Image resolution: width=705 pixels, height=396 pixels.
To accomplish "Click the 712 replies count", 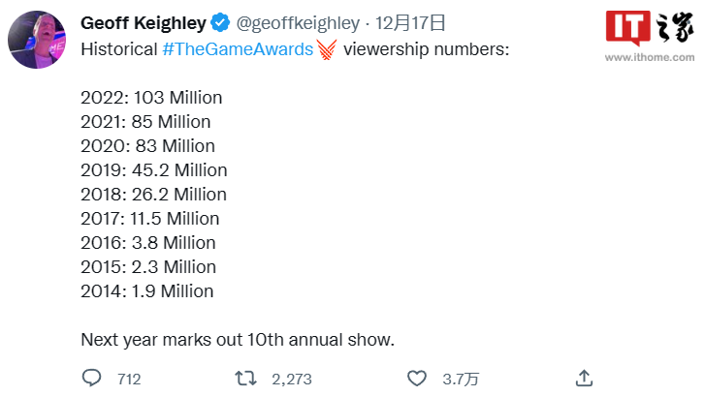I will pos(129,380).
